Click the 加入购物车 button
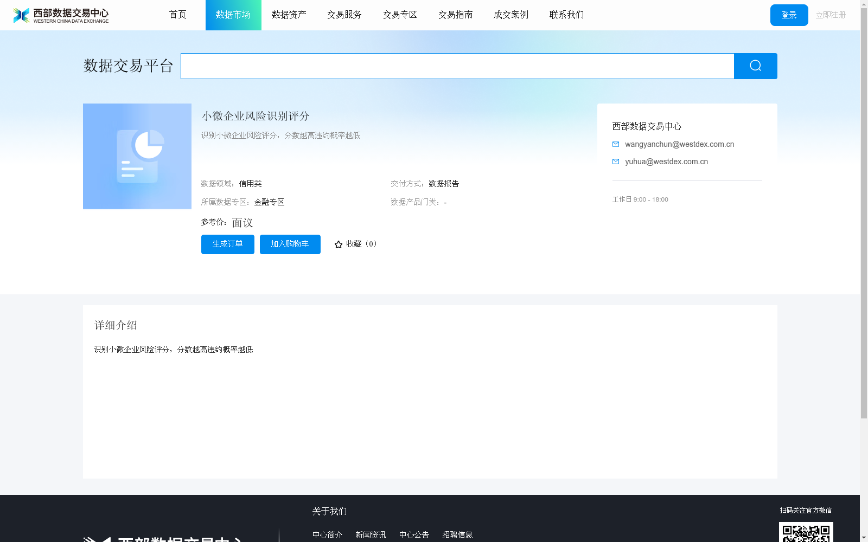Viewport: 868px width, 542px height. (x=290, y=244)
